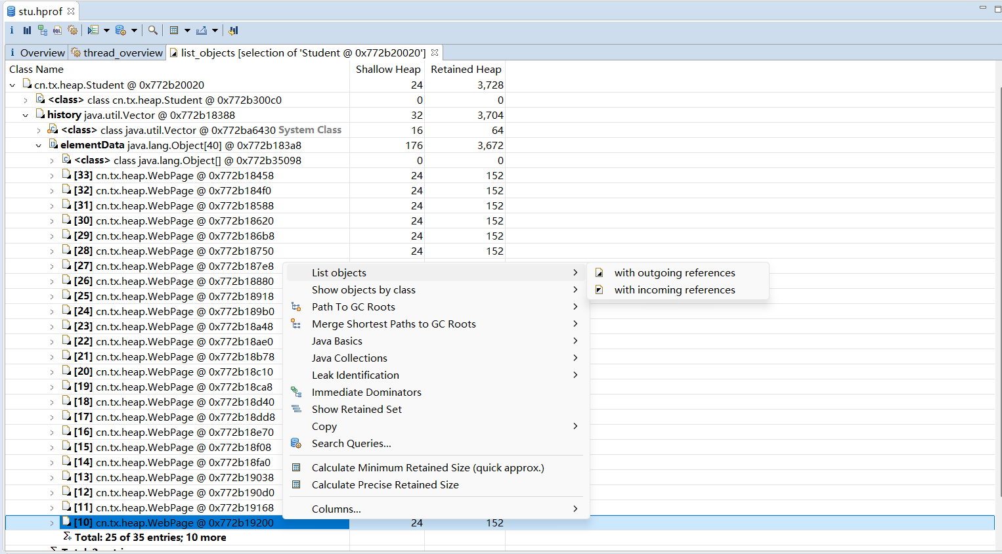
Task: Click the Path To GC Roots icon
Action: (296, 307)
